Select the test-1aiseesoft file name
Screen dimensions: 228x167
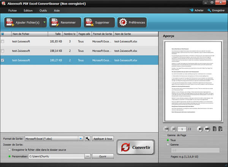tap(21, 41)
